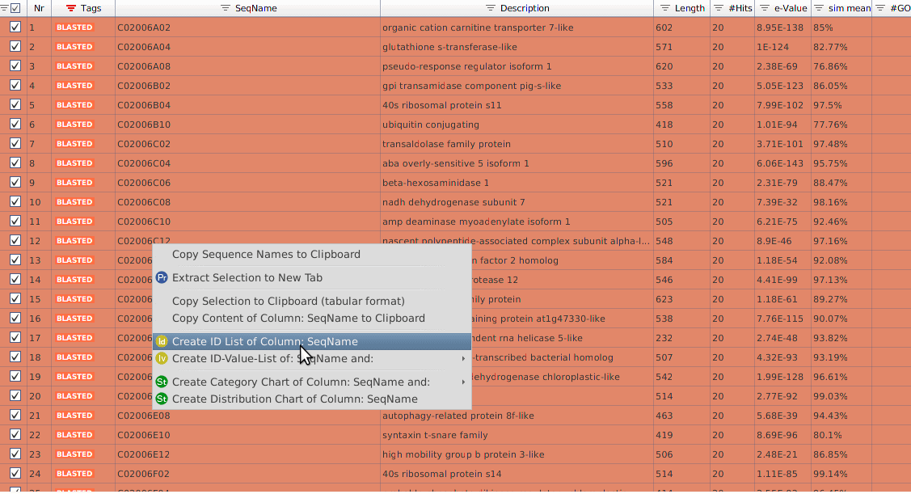Uncheck the checkbox on row 22
The image size is (911, 494).
(x=15, y=435)
